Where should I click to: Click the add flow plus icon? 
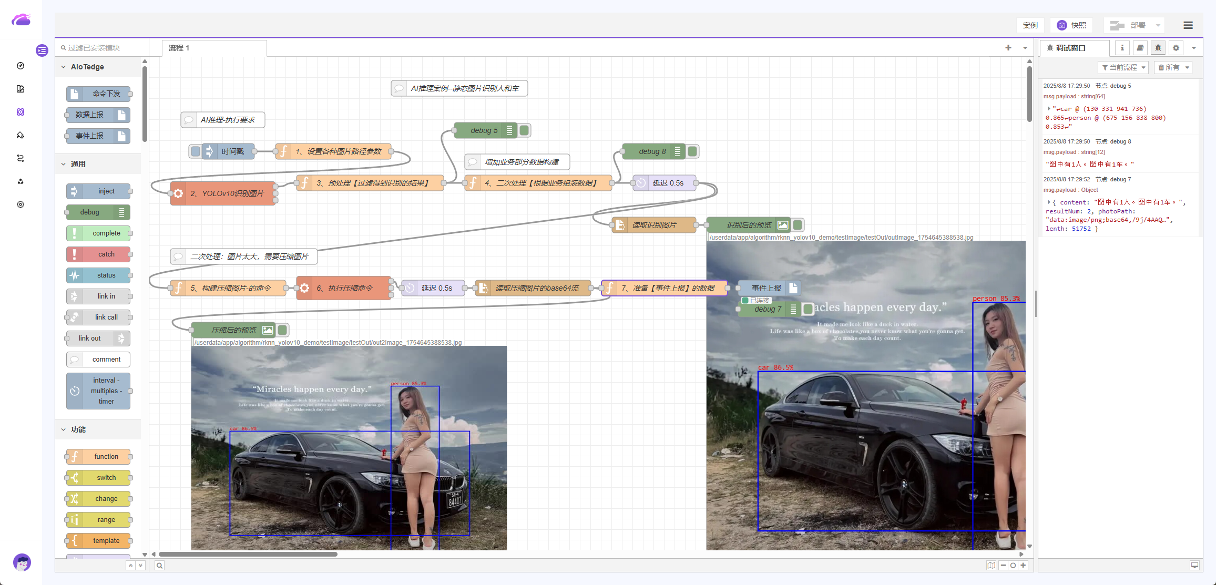(1008, 48)
